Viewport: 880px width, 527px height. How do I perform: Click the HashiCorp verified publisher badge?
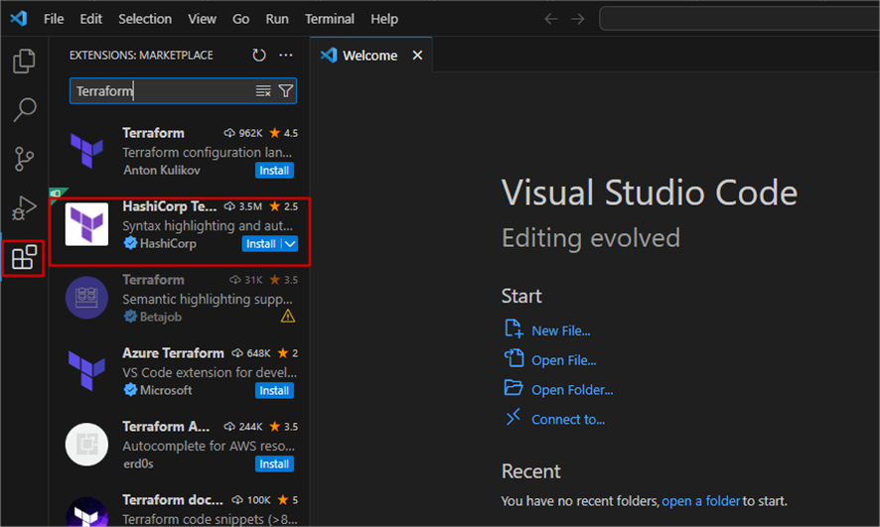130,243
